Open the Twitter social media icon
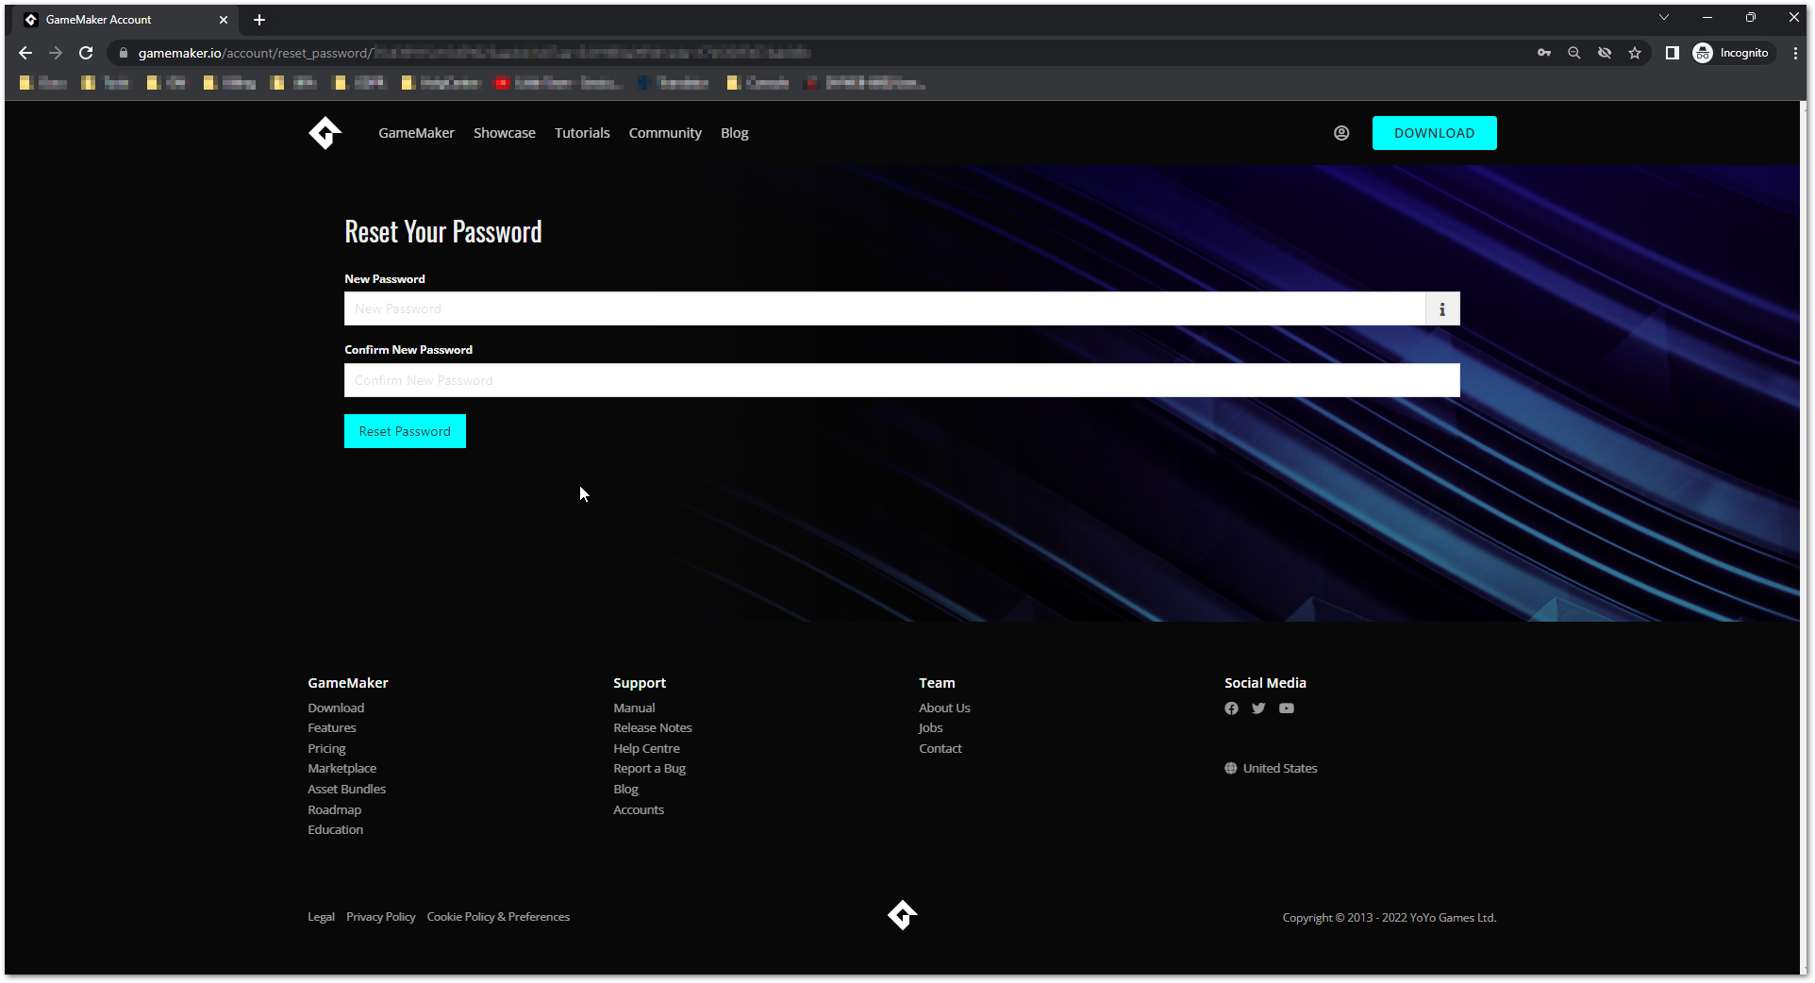This screenshot has height=983, width=1815. click(x=1258, y=708)
